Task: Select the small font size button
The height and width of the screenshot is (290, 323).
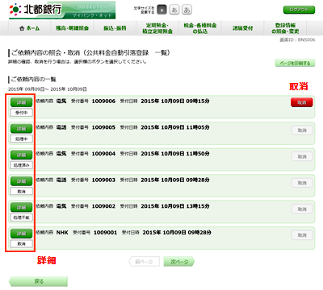Action: [x=161, y=10]
